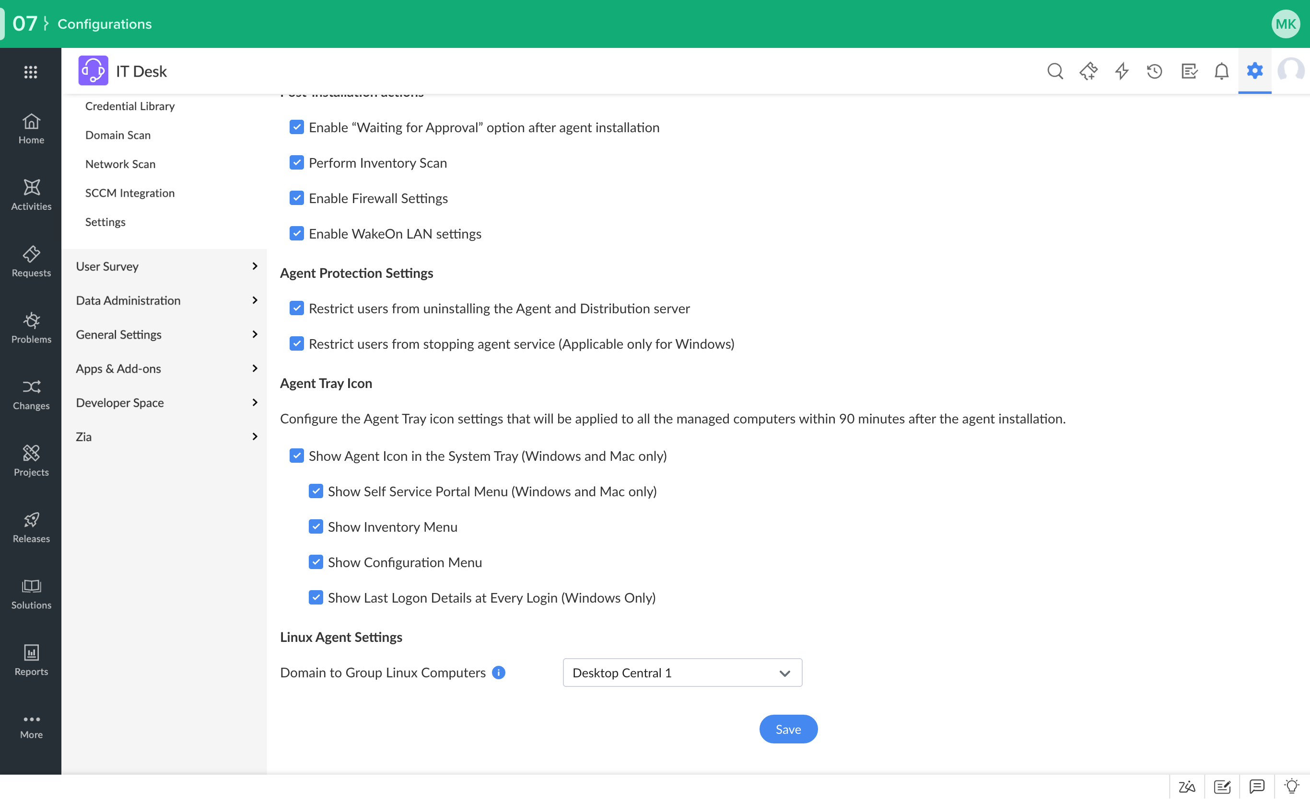Toggle Perform Inventory Scan checkbox
Screen dimensions: 1310x799
coord(297,162)
